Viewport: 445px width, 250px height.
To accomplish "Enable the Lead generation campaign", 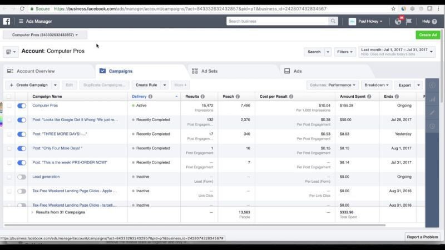I will (x=22, y=177).
